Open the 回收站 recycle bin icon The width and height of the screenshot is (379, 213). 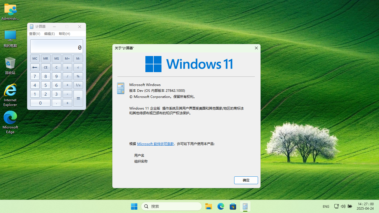point(10,66)
